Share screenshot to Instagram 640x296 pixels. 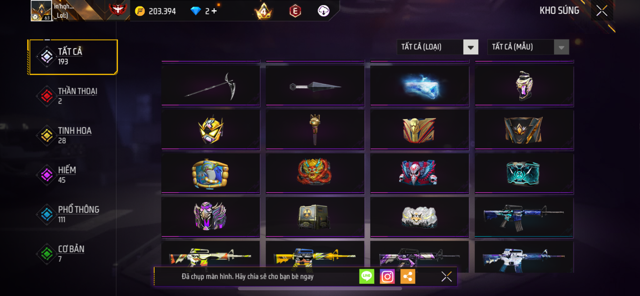point(387,276)
